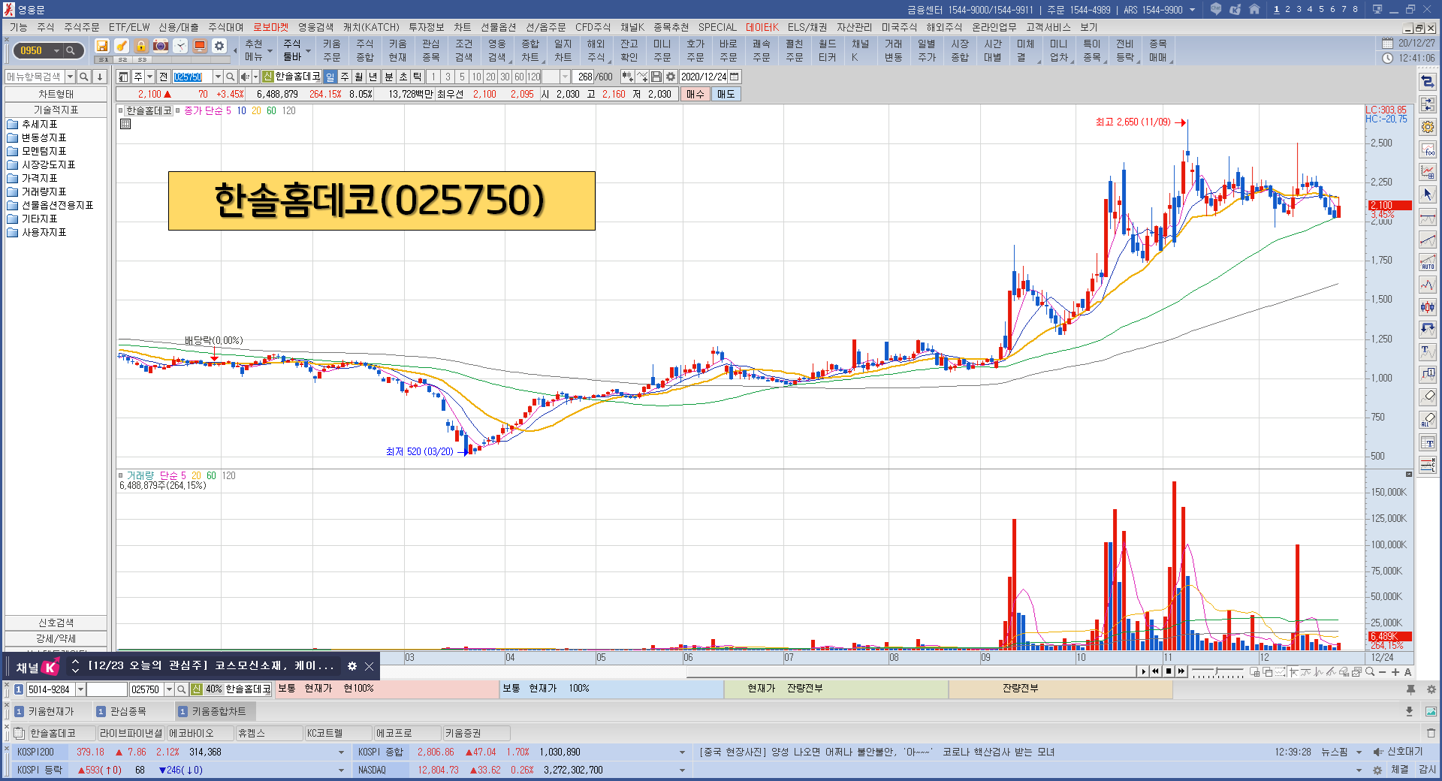The image size is (1442, 781).
Task: Click the 에코프로 stock shortcut
Action: click(x=406, y=733)
